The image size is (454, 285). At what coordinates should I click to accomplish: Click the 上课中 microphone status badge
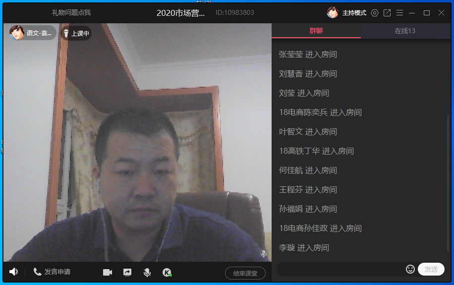pyautogui.click(x=76, y=34)
